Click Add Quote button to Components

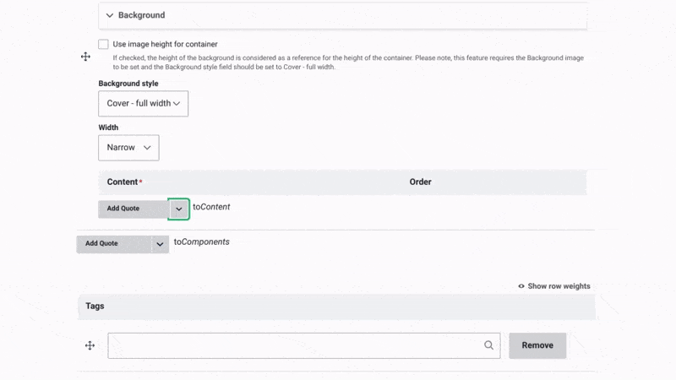point(114,244)
